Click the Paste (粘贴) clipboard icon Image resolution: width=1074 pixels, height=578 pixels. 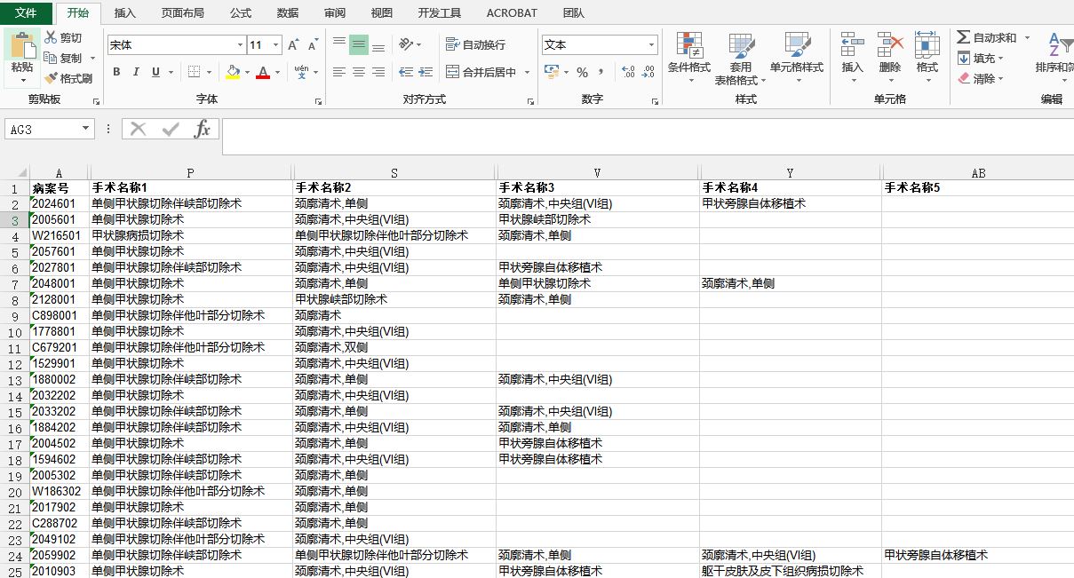pyautogui.click(x=22, y=46)
